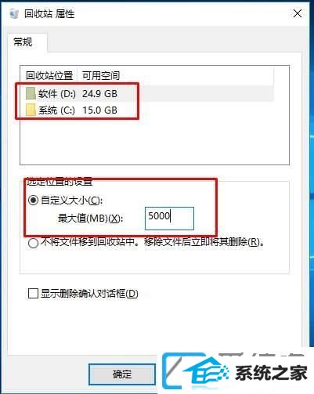Confirm with the 确定 button

click(x=122, y=374)
